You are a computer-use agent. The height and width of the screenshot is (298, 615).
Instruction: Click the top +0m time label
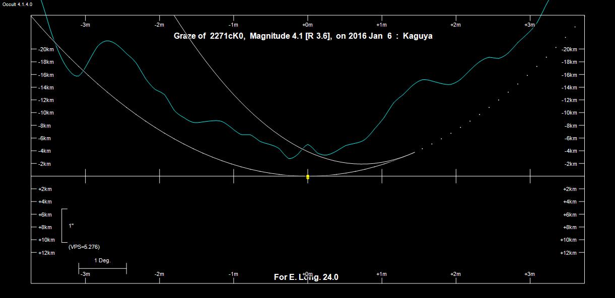307,25
